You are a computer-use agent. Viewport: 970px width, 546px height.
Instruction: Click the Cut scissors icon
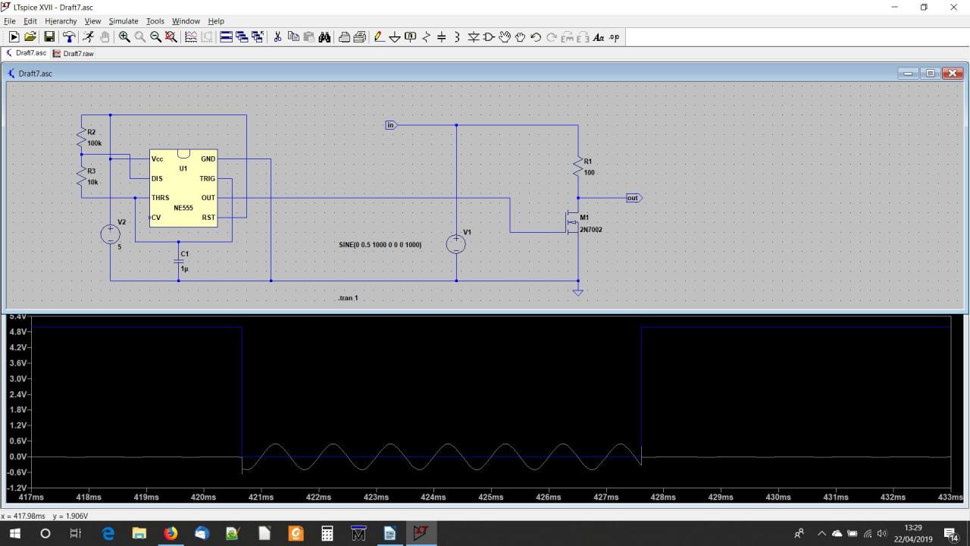277,37
